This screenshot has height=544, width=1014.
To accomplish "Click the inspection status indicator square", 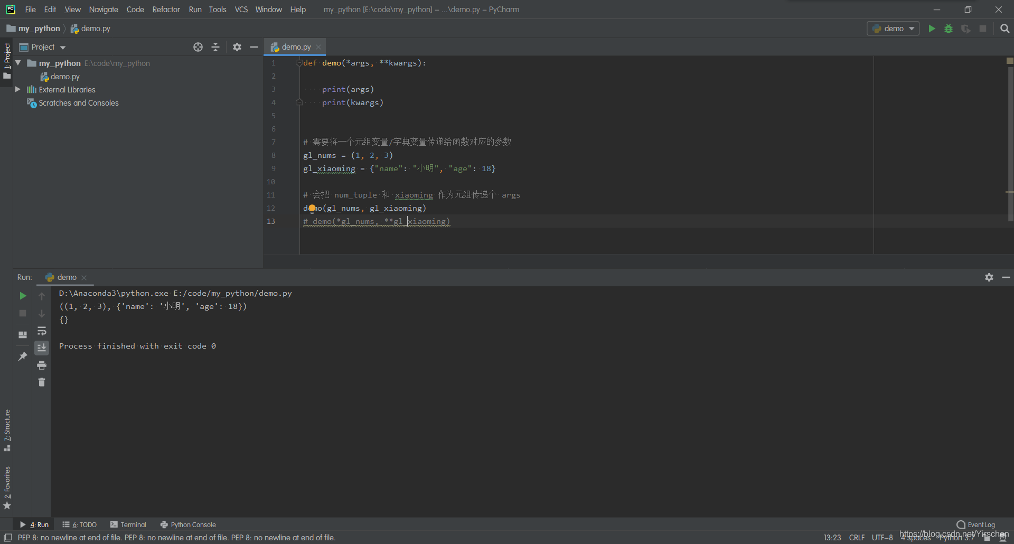I will 1010,61.
